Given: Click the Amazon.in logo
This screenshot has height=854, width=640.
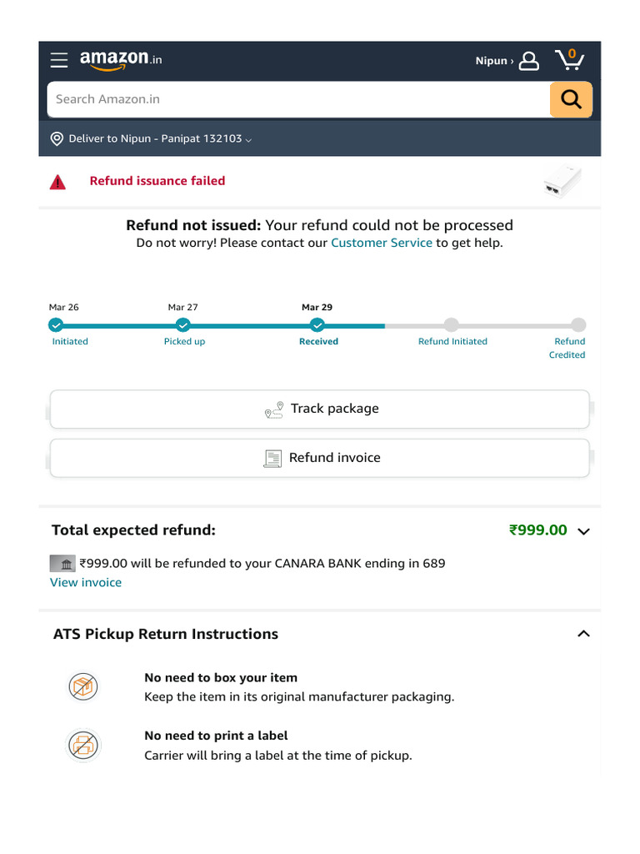Looking at the screenshot, I should coord(121,59).
